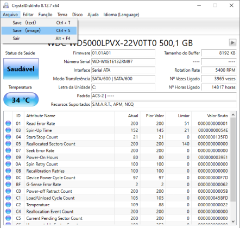Click the scrollbar up arrow in attribute list
The height and width of the screenshot is (228, 240).
coord(233,115)
